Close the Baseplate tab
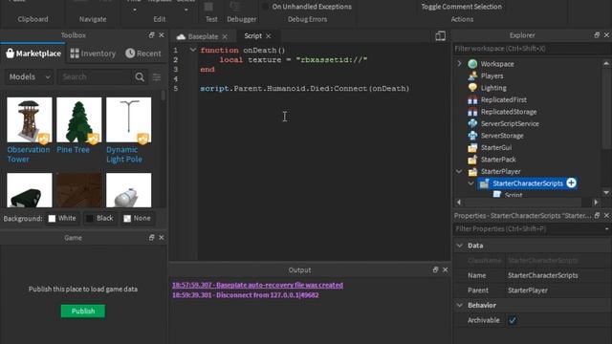This screenshot has height=344, width=612. pyautogui.click(x=225, y=36)
